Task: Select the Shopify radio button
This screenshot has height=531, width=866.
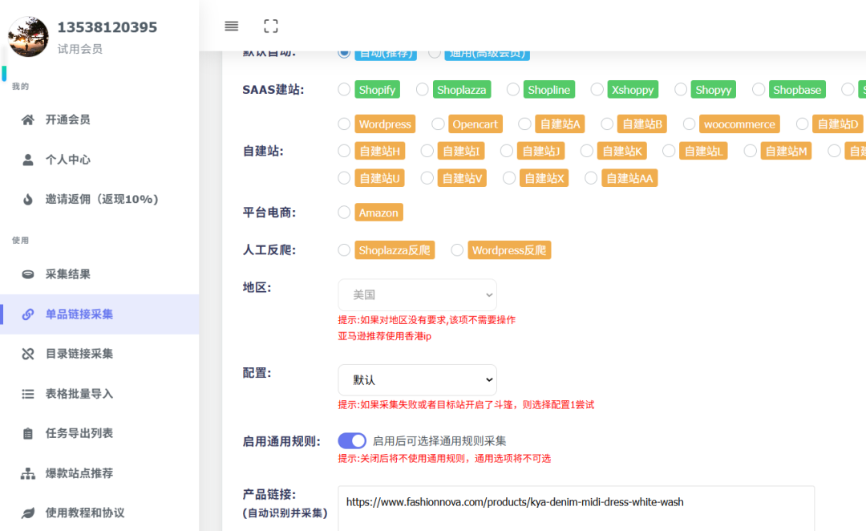Action: (x=343, y=89)
